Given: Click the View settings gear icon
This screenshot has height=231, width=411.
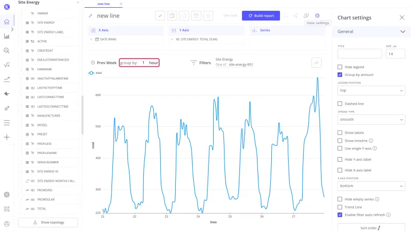Looking at the screenshot, I should [x=317, y=16].
